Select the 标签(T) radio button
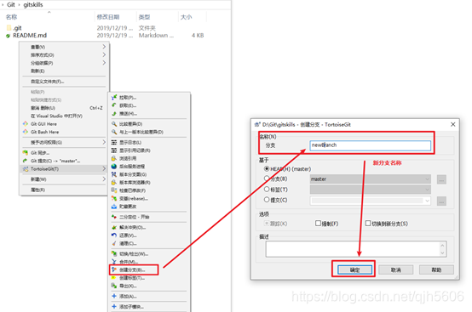 point(267,190)
